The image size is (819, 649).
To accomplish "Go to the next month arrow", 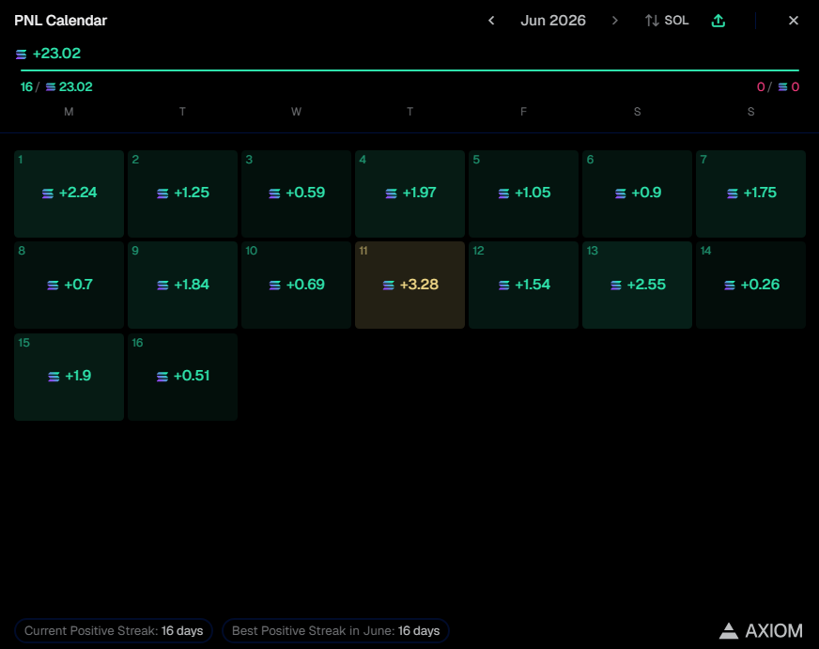I will (615, 21).
